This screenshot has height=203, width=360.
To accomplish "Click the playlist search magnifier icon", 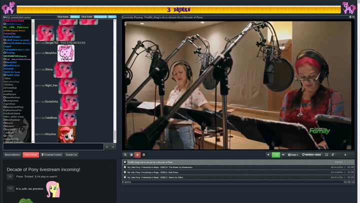I will pyautogui.click(x=125, y=155).
